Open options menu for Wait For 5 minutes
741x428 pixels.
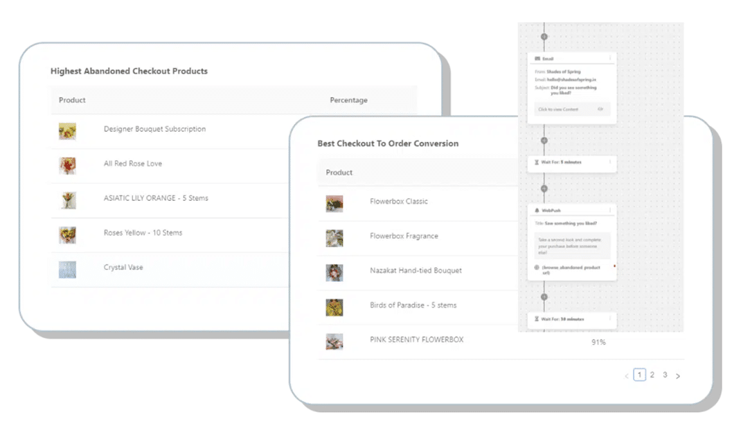(609, 162)
